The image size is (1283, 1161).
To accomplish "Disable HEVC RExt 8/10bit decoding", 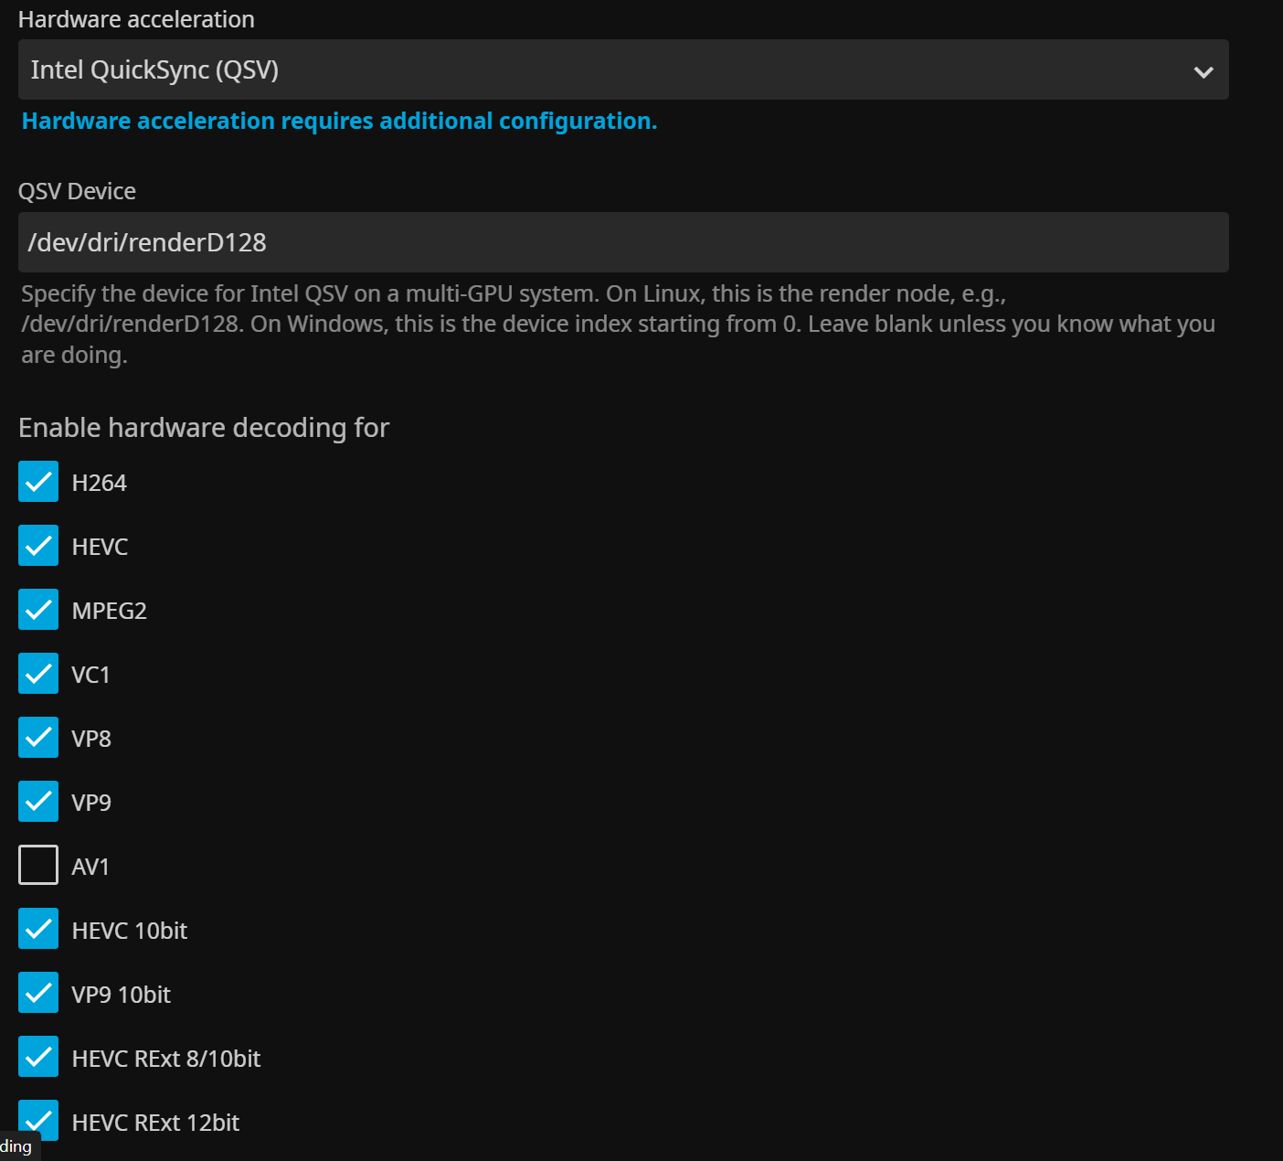I will [38, 1058].
